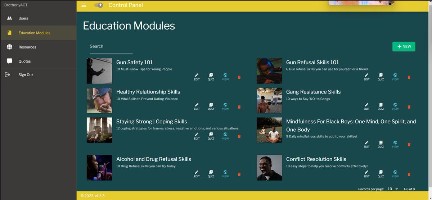Click the Conflict Resolution Skills thumbnail

pyautogui.click(x=269, y=168)
